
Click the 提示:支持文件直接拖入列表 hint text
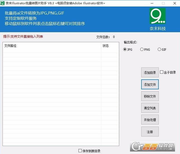coord(23,36)
